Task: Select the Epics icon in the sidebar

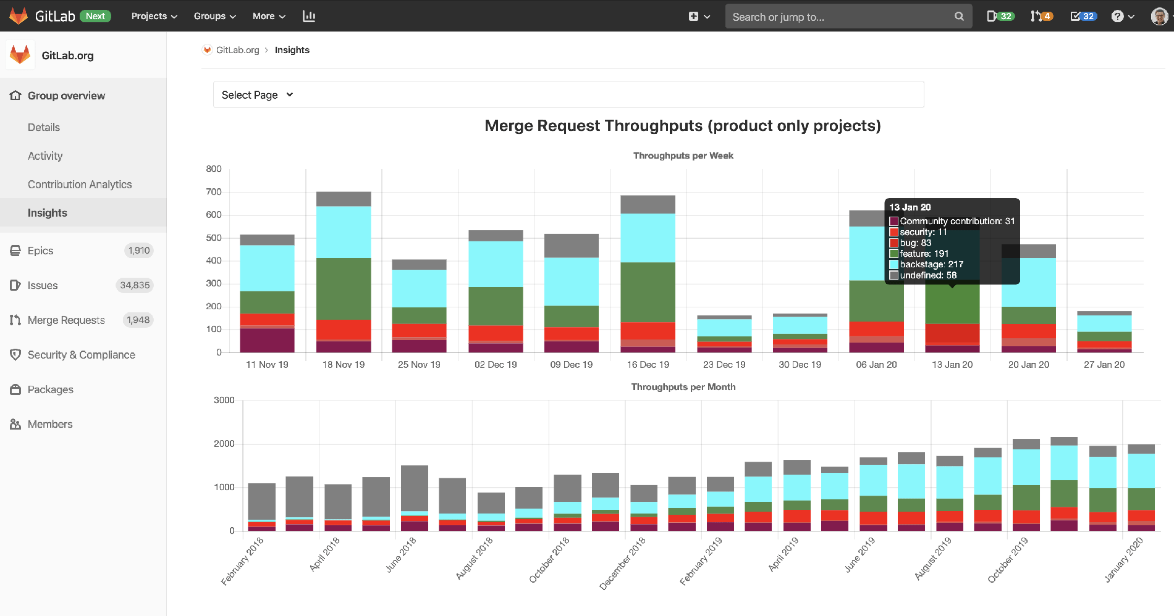Action: pos(15,251)
